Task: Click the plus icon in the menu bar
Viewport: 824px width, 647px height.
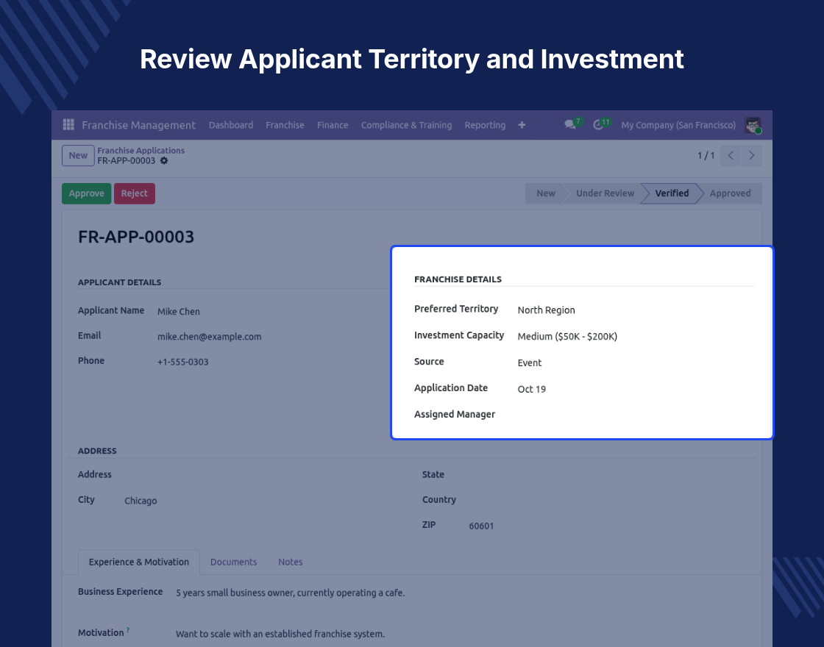Action: pyautogui.click(x=522, y=125)
